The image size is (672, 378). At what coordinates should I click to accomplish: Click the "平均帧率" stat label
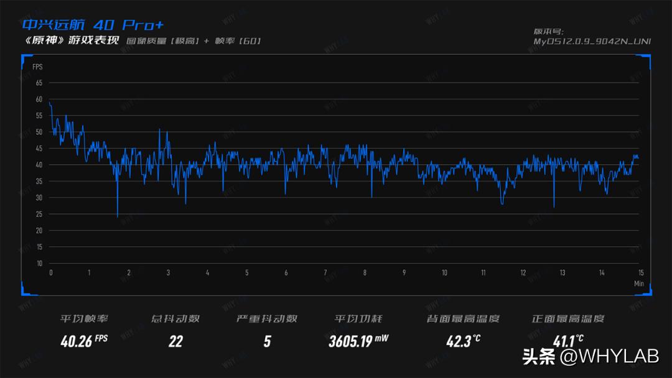(84, 318)
